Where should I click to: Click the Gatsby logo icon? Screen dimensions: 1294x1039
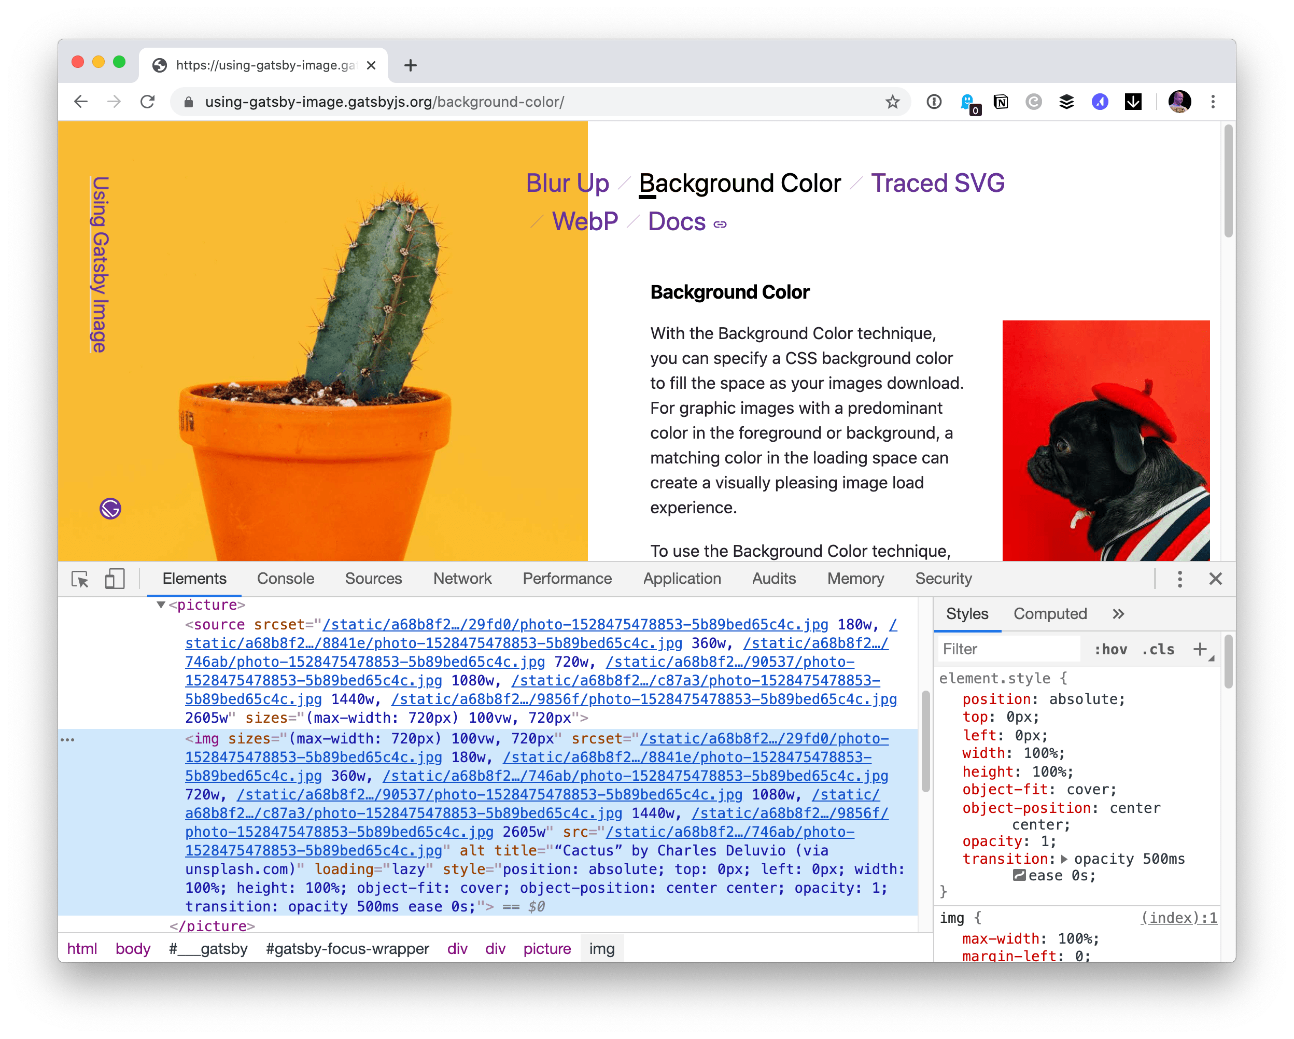[x=110, y=509]
